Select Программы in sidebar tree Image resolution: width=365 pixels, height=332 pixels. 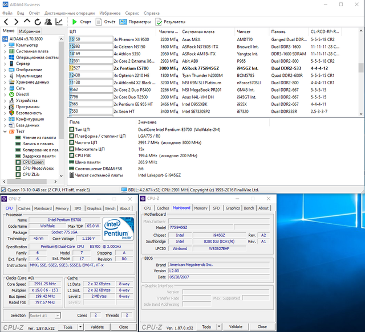tap(28, 106)
